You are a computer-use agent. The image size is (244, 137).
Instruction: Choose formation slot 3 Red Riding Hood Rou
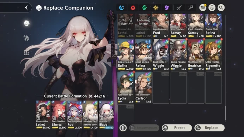pos(74,115)
